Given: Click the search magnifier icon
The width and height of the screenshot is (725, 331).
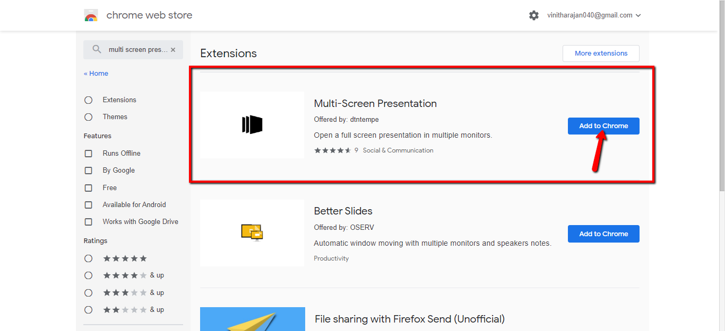Looking at the screenshot, I should click(x=97, y=49).
